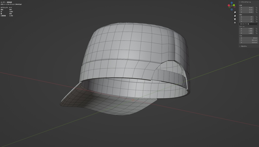Click the 回転 X rotation slider field
Screen dimensions: 259x147
point(247,16)
